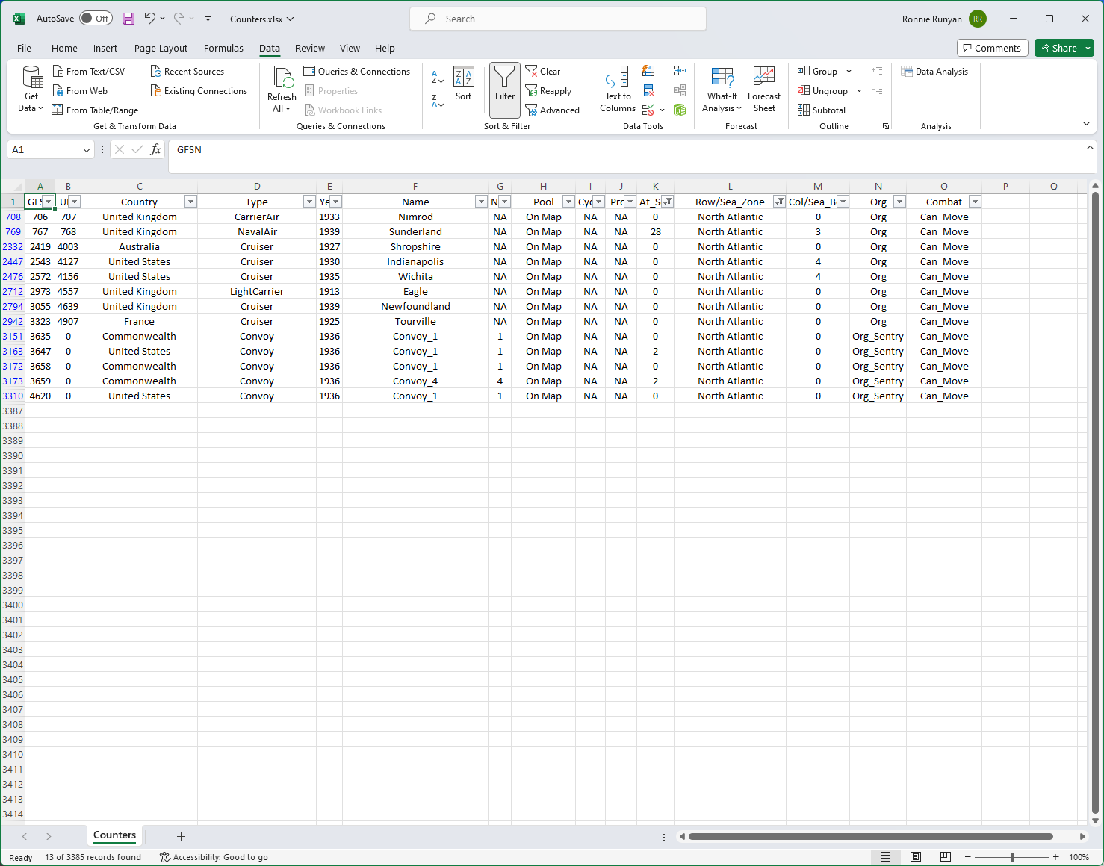
Task: Open Org column filter dropdown
Action: 899,202
